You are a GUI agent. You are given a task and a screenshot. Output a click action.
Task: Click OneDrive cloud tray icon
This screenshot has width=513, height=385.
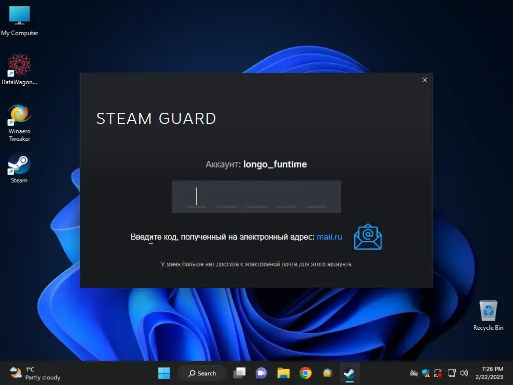pyautogui.click(x=413, y=373)
